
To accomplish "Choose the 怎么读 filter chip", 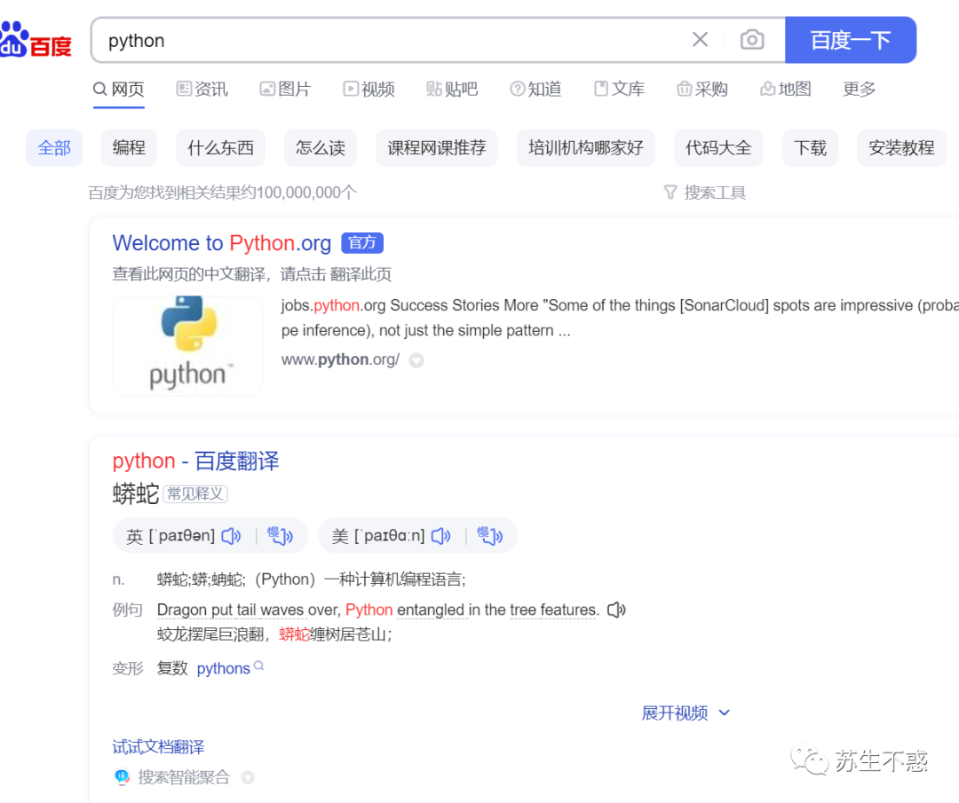I will (321, 148).
